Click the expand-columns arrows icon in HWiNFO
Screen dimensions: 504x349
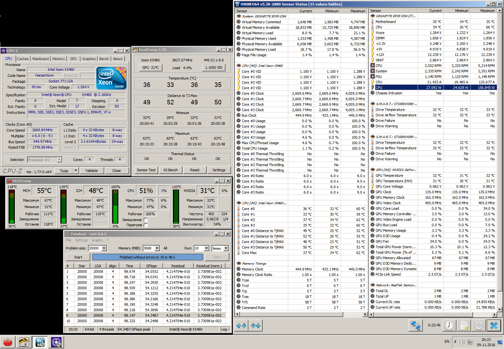241,326
